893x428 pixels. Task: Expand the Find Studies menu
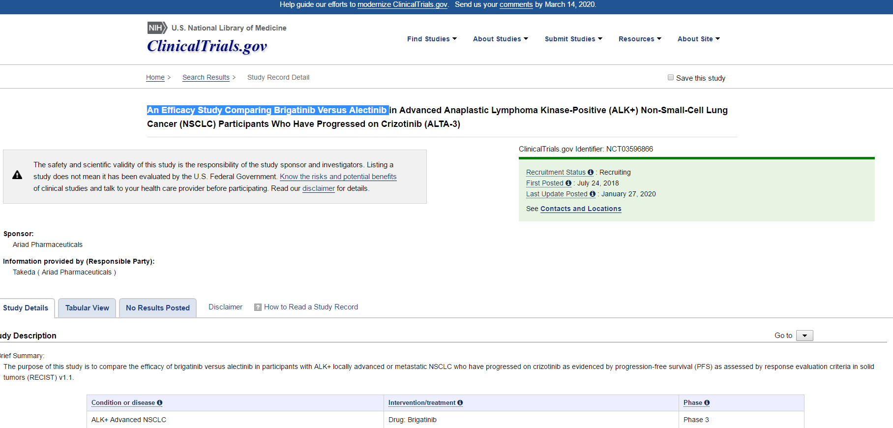click(x=432, y=39)
